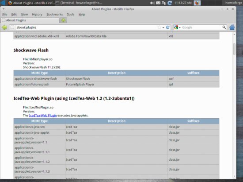Screen dimensions: 243x182
Task: Open the Bookmarks menu
Action: pos(54,15)
